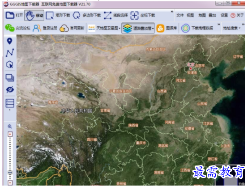Click the 湖北省 label on map
The width and height of the screenshot is (248, 186).
pyautogui.click(x=163, y=146)
